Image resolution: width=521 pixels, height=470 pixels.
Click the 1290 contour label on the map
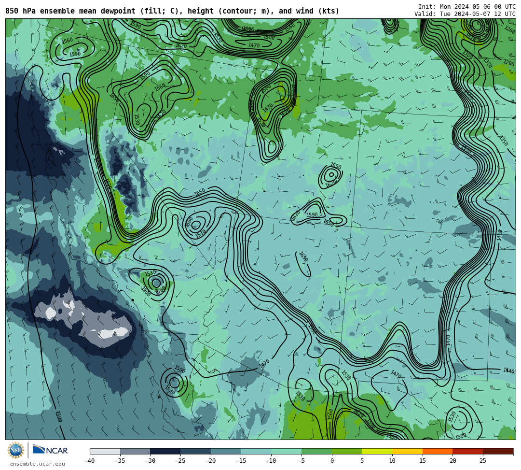click(509, 63)
